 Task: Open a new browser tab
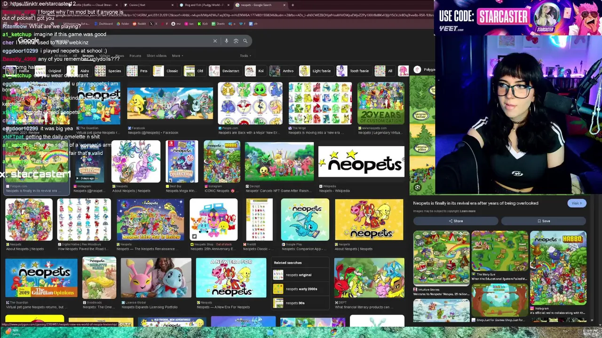tap(293, 5)
